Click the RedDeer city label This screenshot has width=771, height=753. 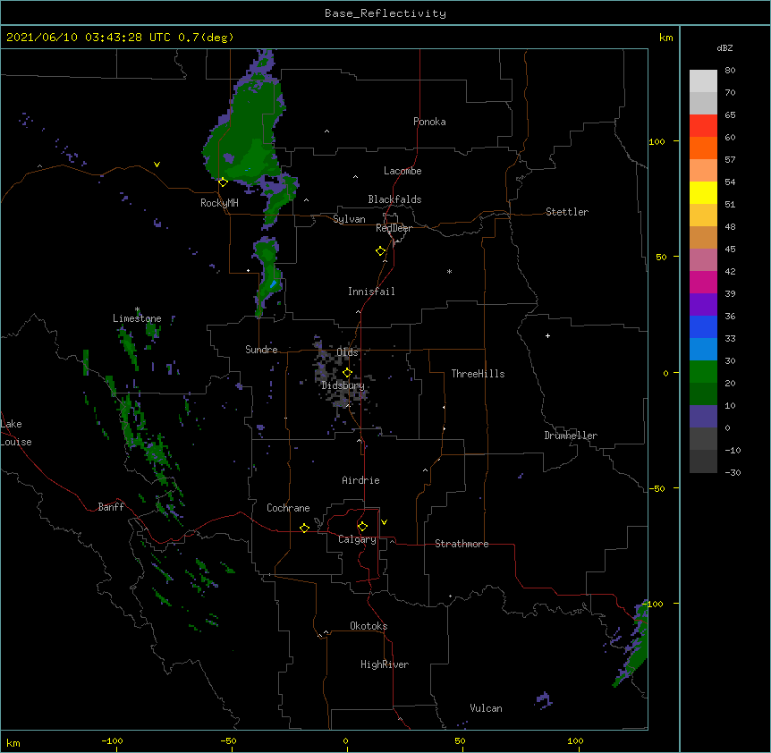pyautogui.click(x=394, y=228)
